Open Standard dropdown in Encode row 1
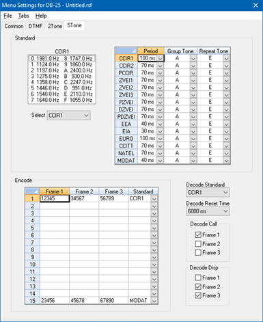263x322 pixels. (154, 199)
